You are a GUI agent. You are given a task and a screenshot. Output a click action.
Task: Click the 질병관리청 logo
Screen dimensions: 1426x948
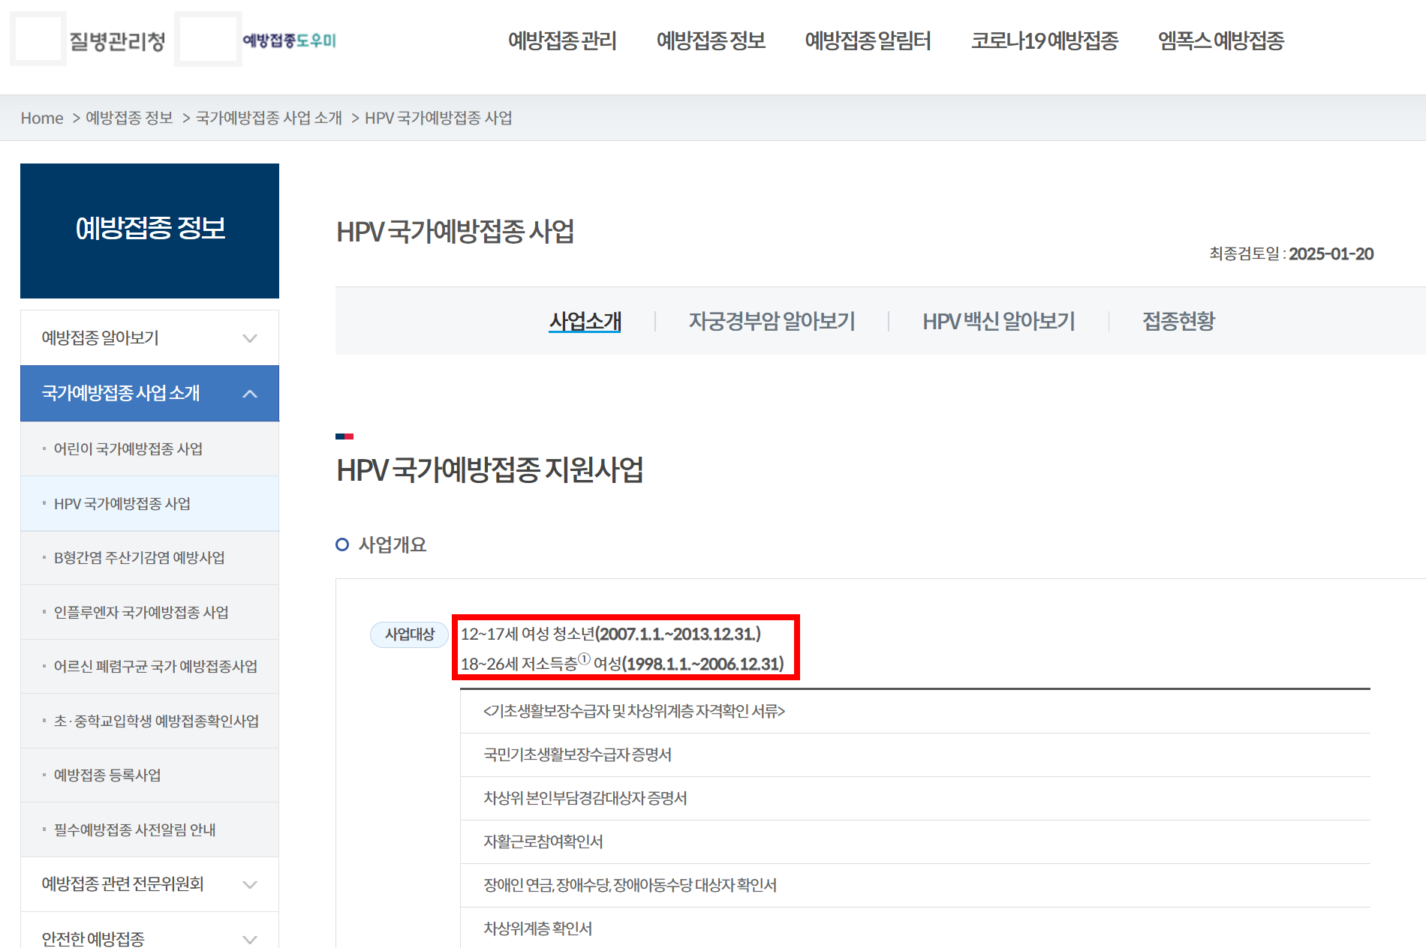tap(89, 40)
